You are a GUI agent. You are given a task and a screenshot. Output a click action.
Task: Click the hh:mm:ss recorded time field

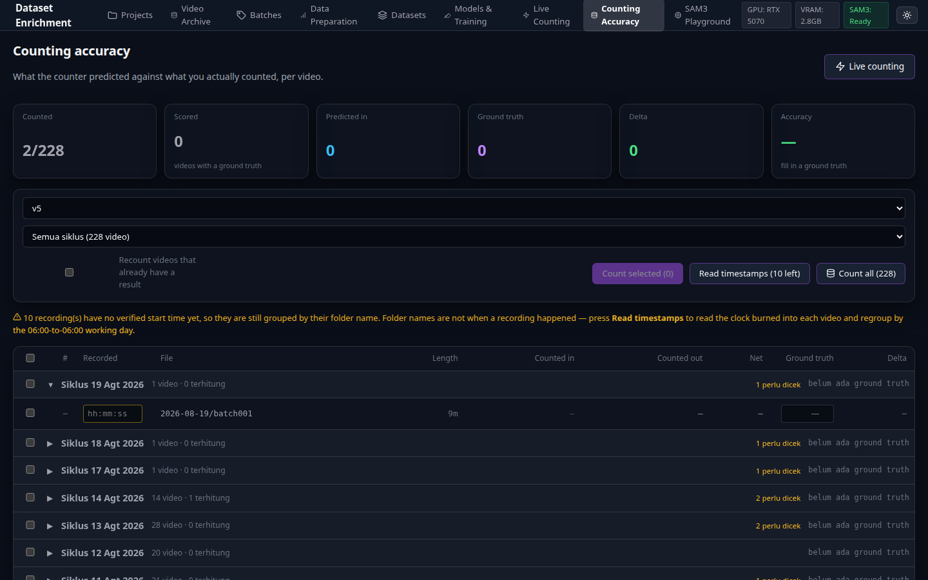coord(113,414)
